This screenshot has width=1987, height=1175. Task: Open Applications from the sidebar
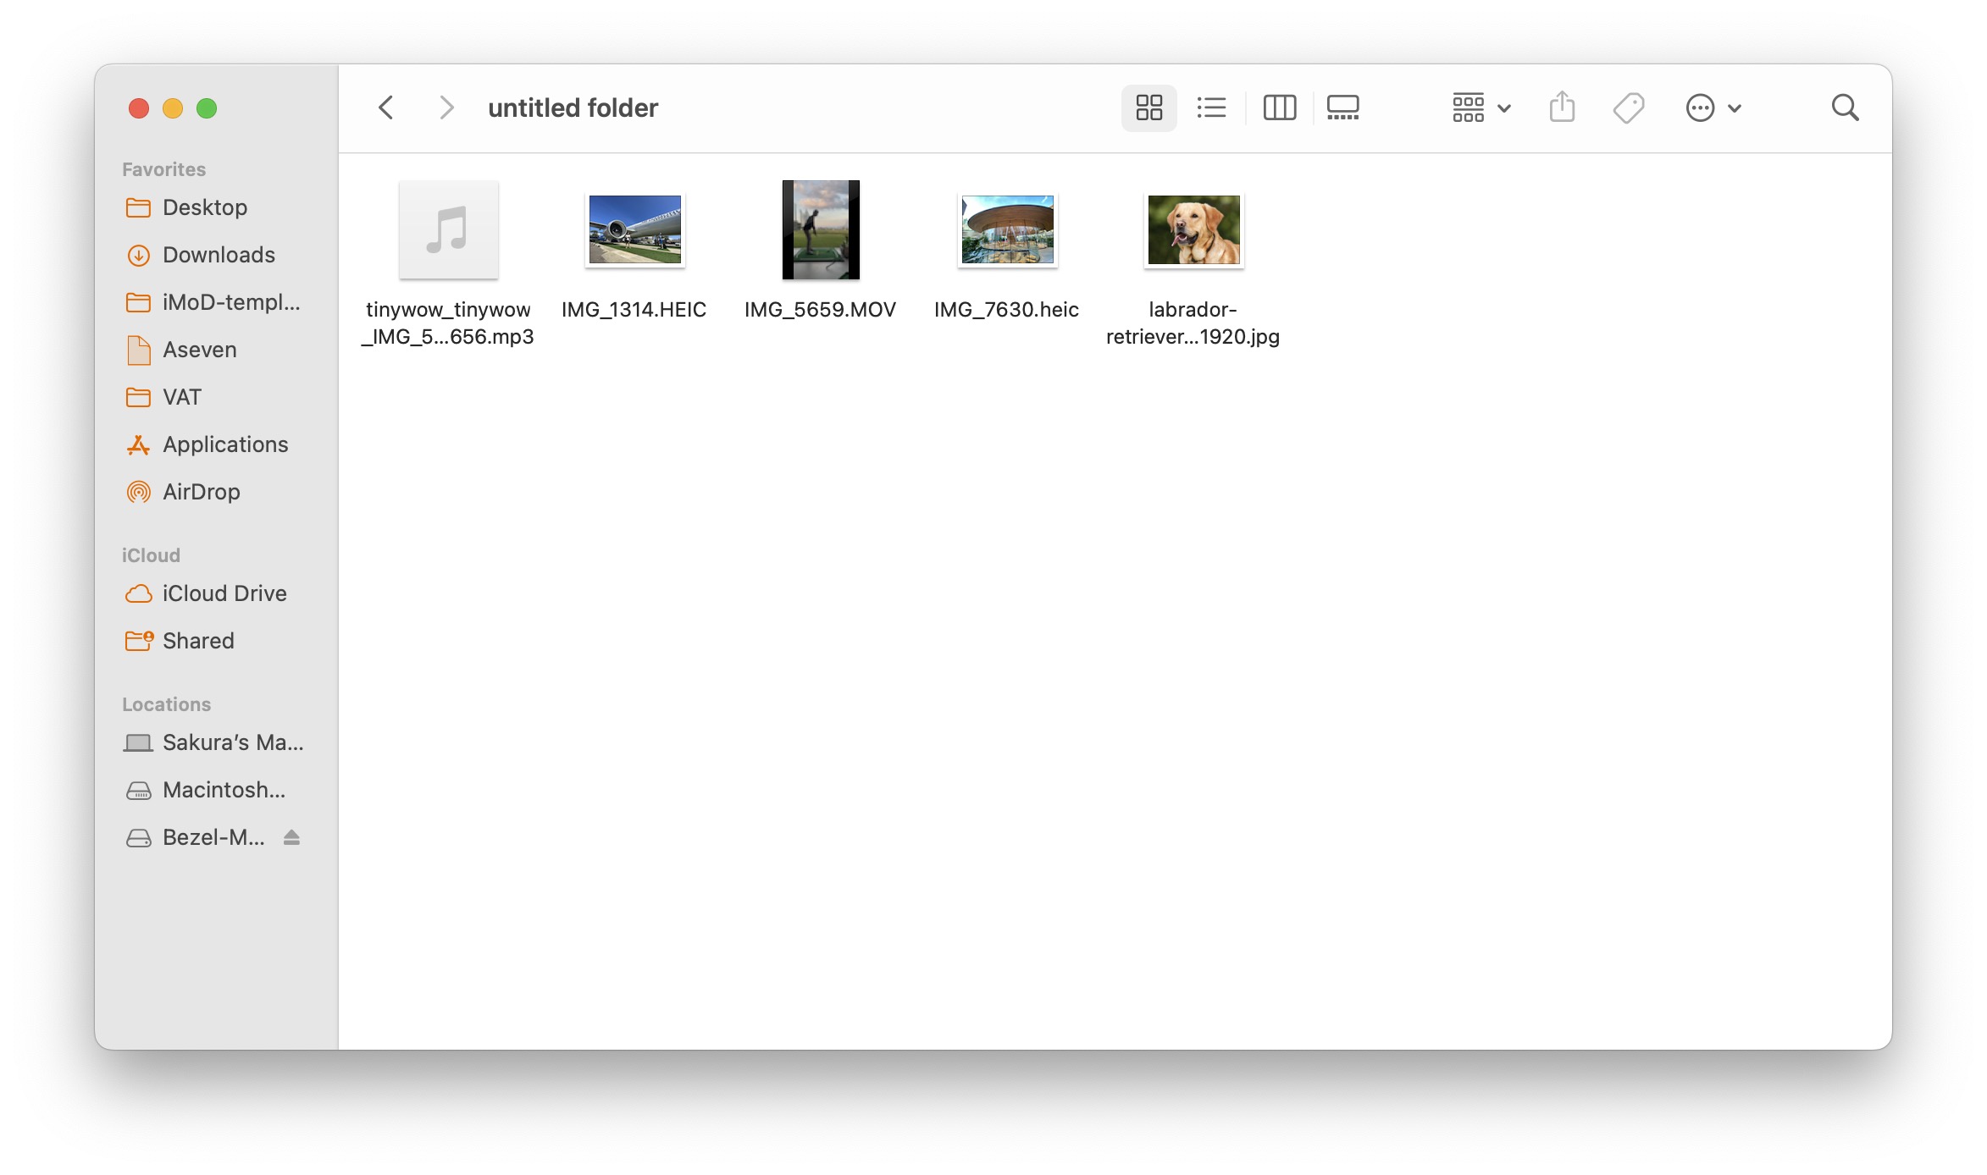coord(224,444)
